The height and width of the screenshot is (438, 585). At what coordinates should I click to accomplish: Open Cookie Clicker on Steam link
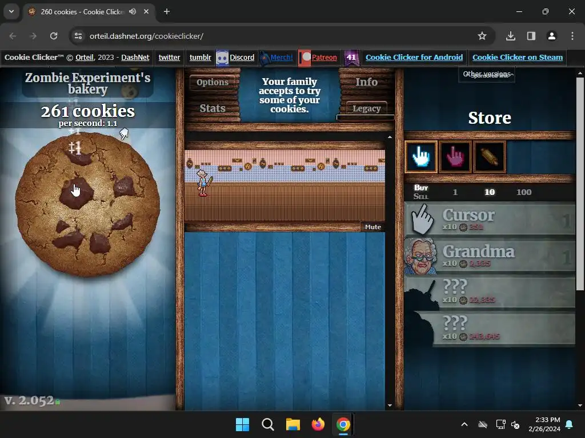point(518,58)
